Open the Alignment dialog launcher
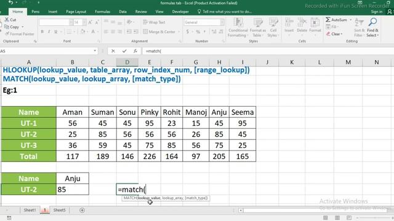Image resolution: width=394 pixels, height=221 pixels. click(x=180, y=41)
